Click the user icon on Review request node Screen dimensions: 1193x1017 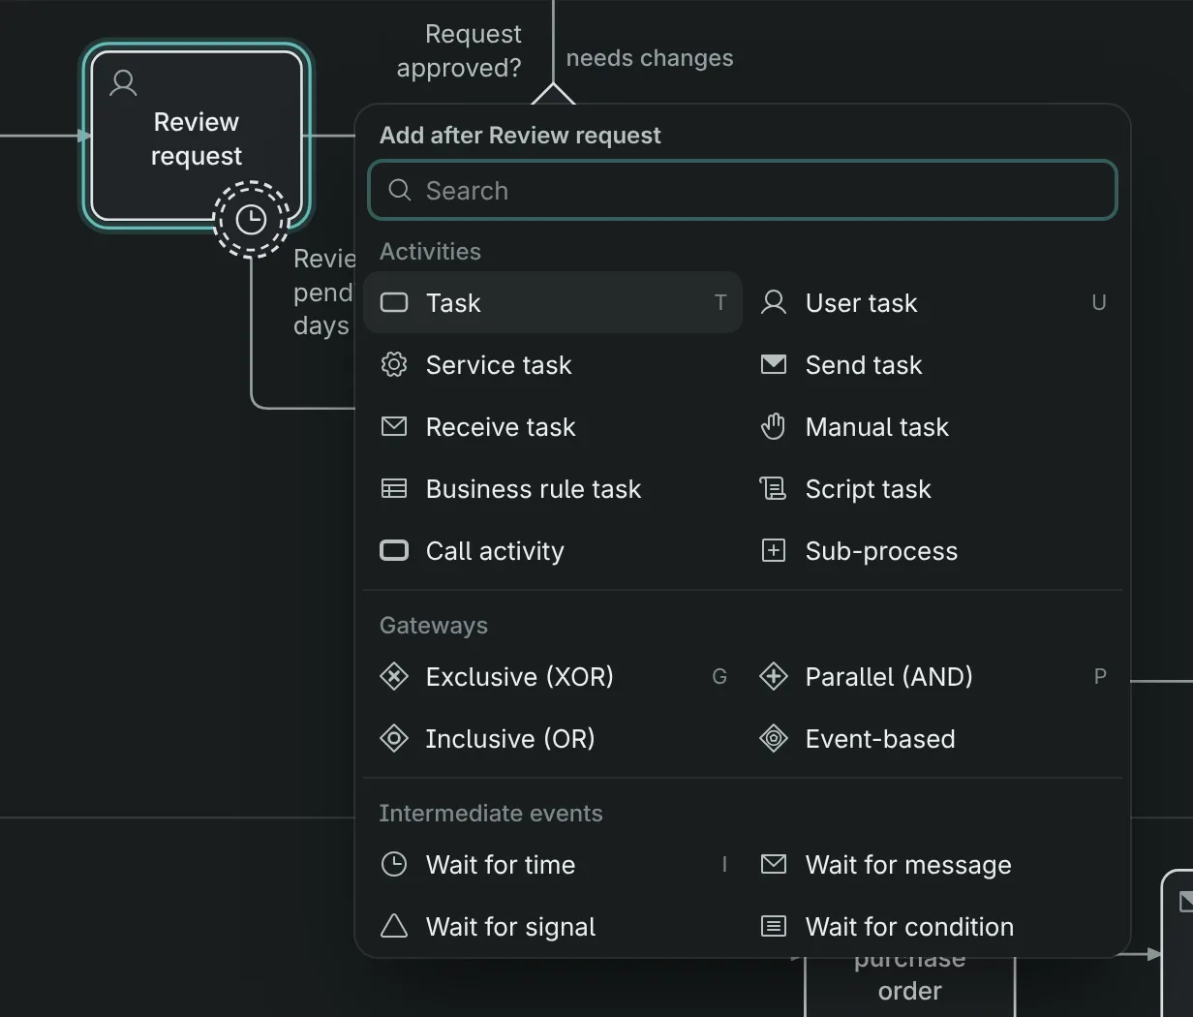pos(123,83)
